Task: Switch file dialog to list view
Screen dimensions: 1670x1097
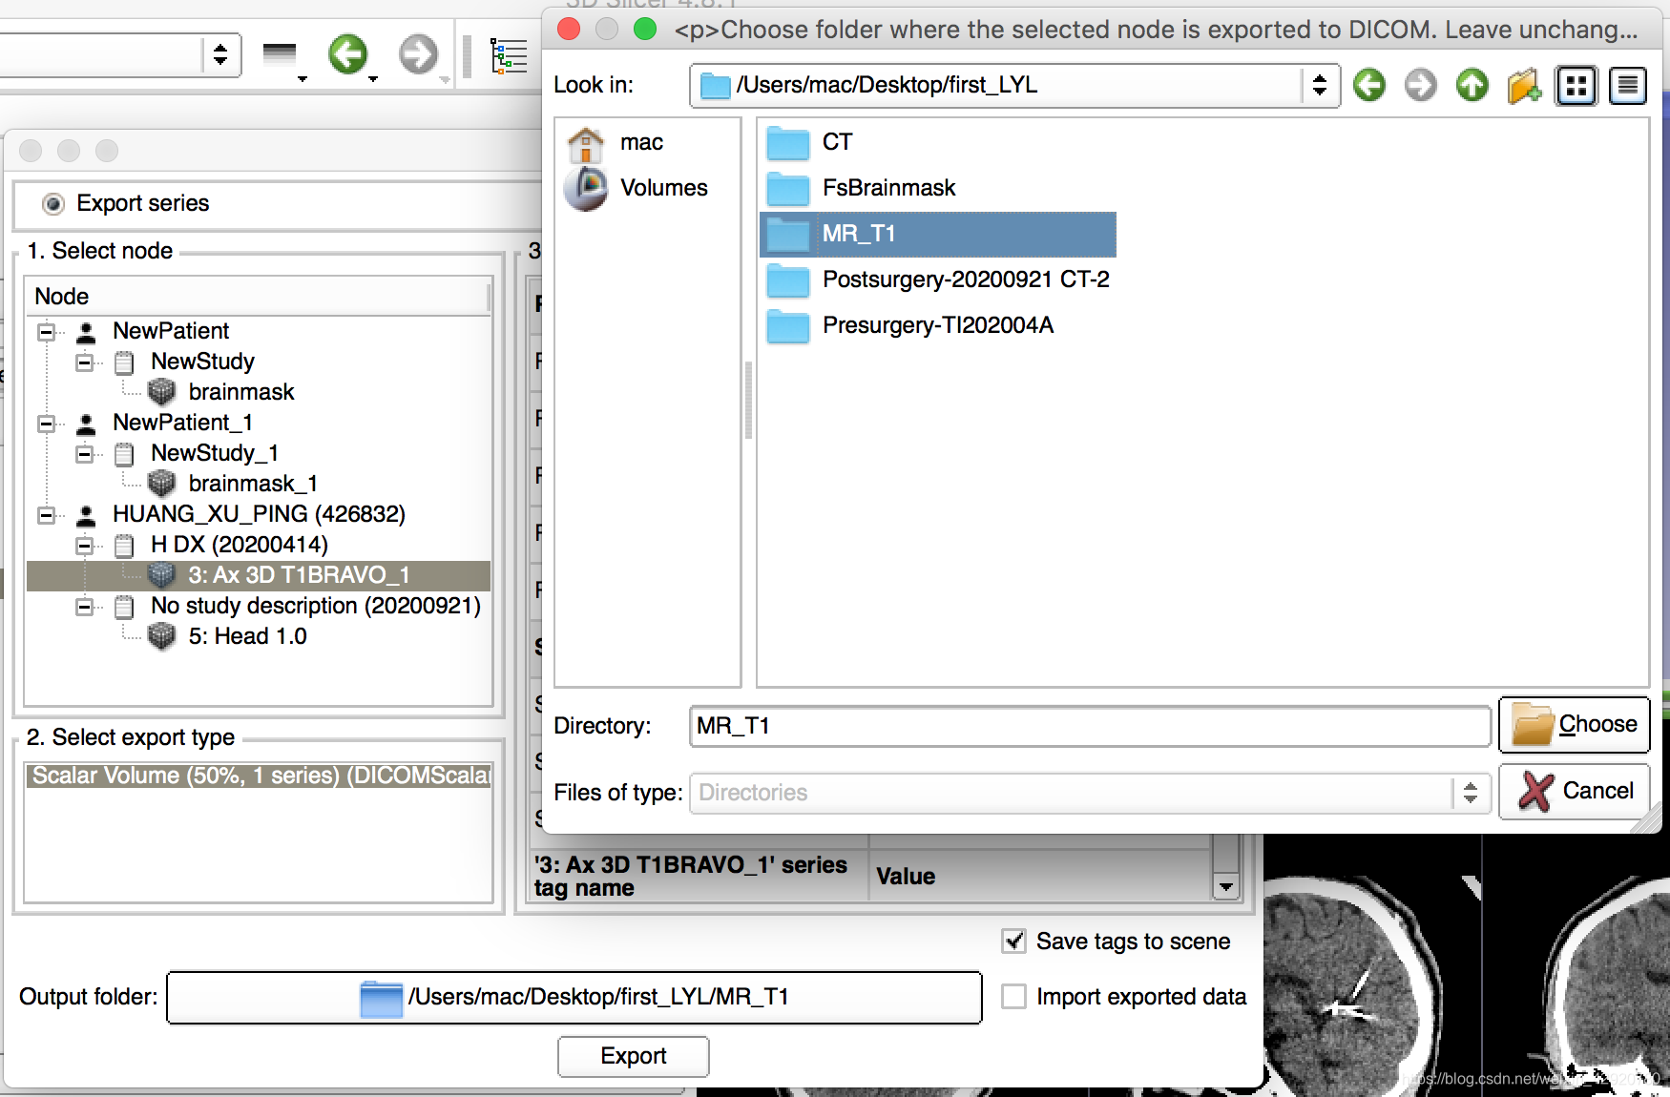Action: [1576, 86]
